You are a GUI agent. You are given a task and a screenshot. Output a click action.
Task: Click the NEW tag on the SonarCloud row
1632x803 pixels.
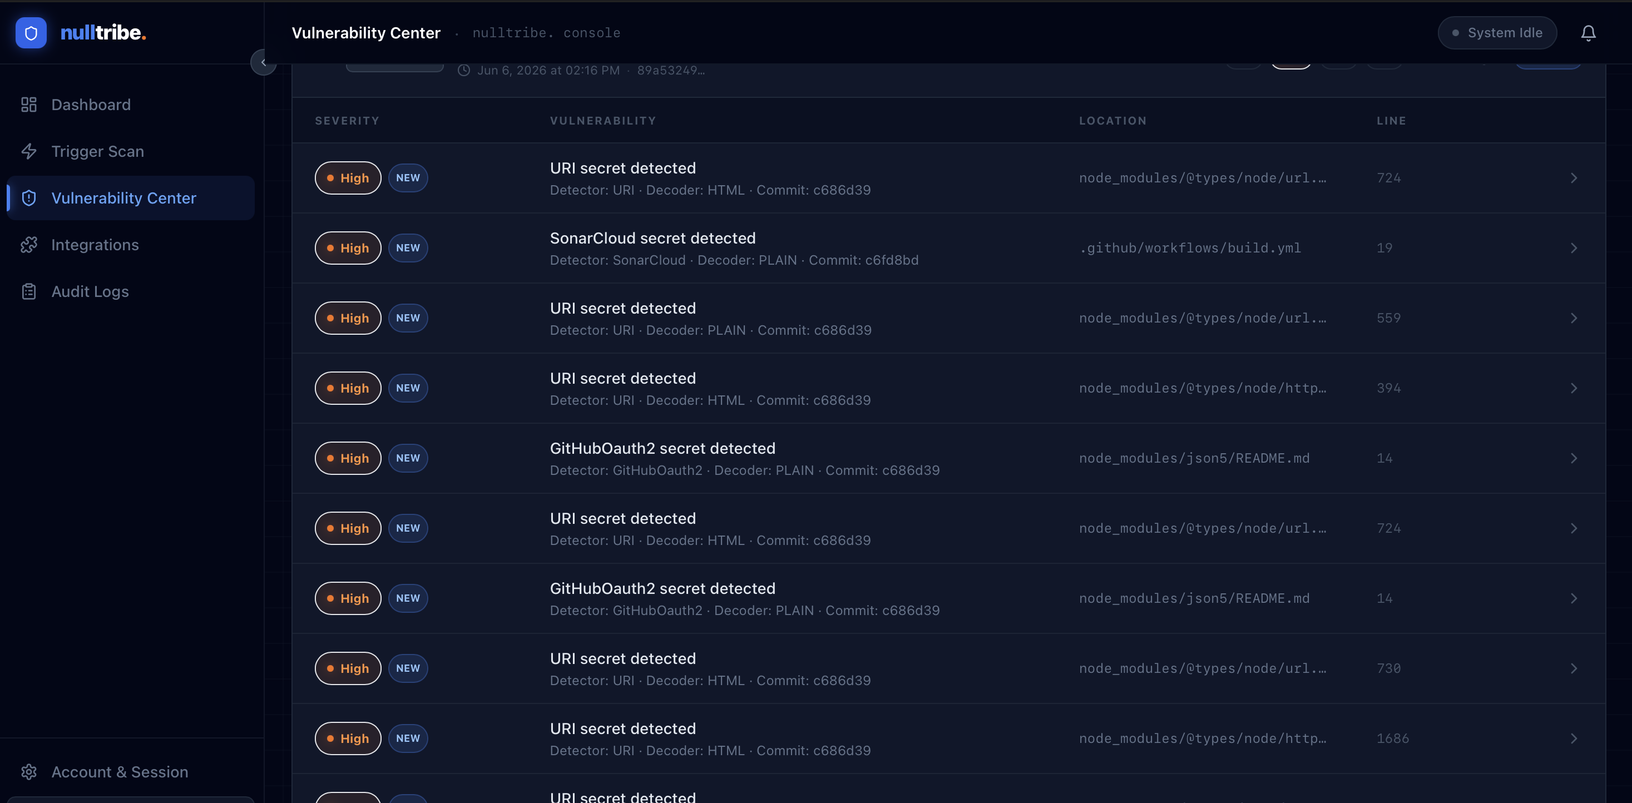pyautogui.click(x=408, y=248)
